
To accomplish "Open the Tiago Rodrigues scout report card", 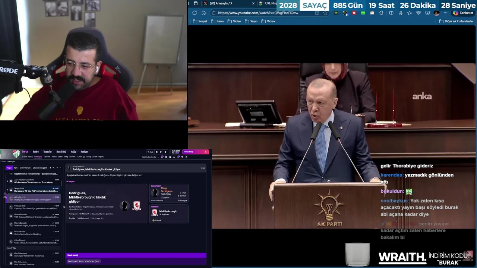I will point(169,193).
